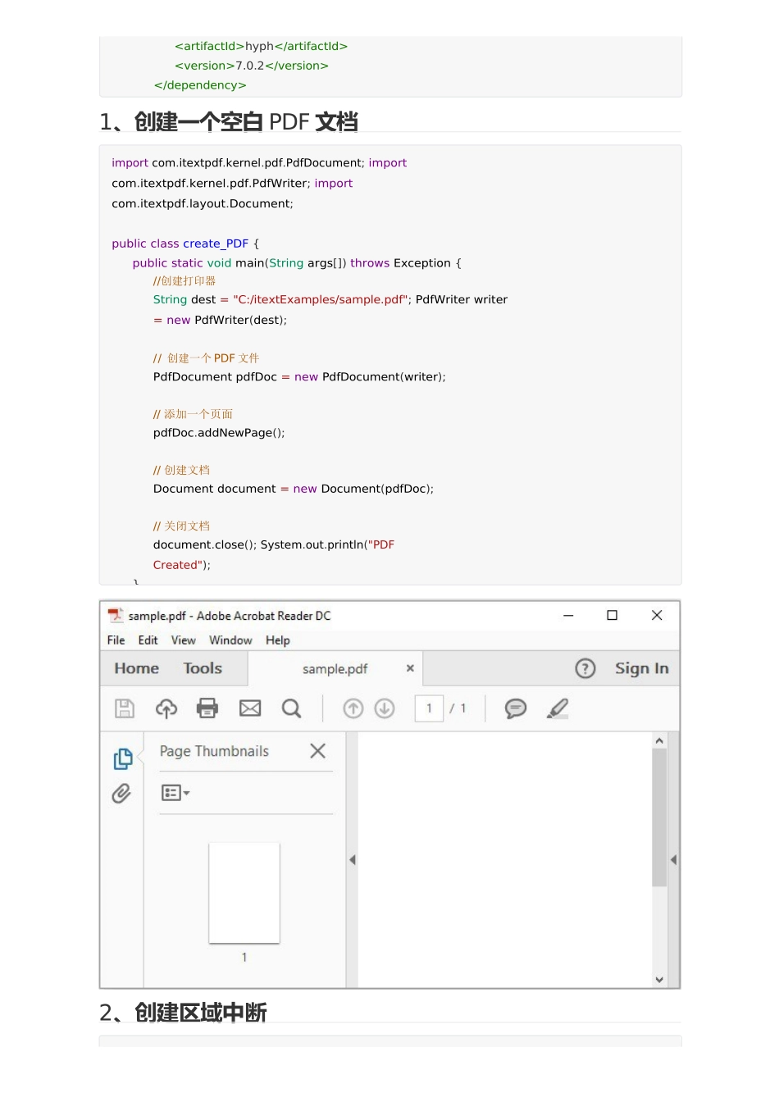Viewport: 779px width, 1102px height.
Task: Switch to the Home tab
Action: click(x=137, y=668)
